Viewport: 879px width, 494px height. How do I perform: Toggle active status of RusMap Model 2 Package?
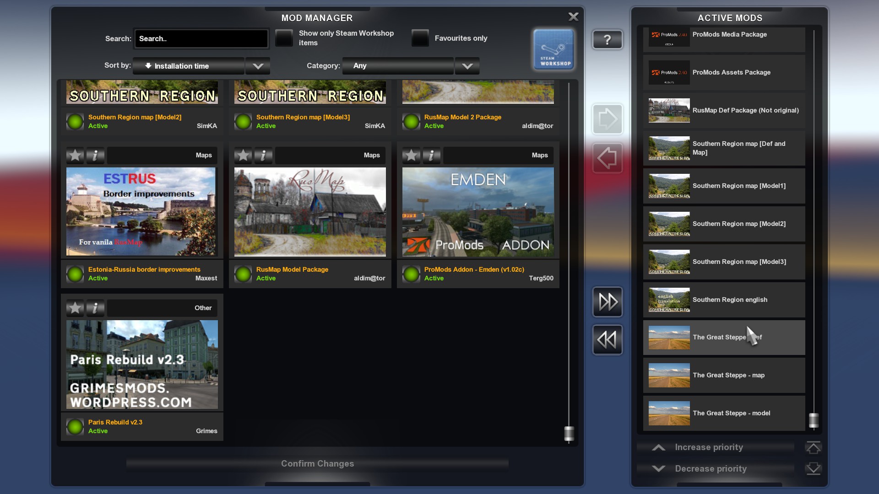click(411, 122)
